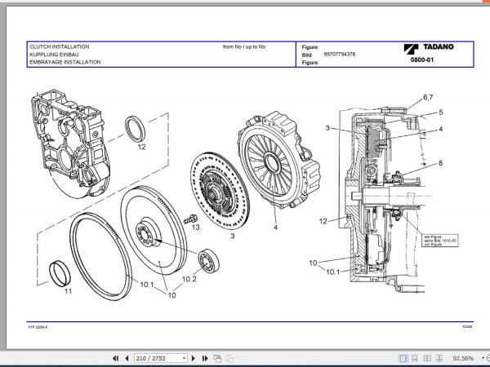The height and width of the screenshot is (367, 490).
Task: Click the KUPPLUNG EINBAU title text
Action: pyautogui.click(x=54, y=55)
